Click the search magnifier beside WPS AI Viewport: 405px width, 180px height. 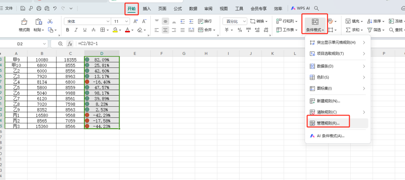click(316, 9)
